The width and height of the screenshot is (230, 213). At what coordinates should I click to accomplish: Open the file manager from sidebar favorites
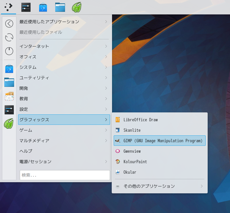(9, 82)
